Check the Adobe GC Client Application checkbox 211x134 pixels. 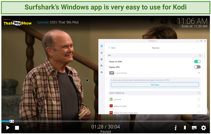[199, 113]
